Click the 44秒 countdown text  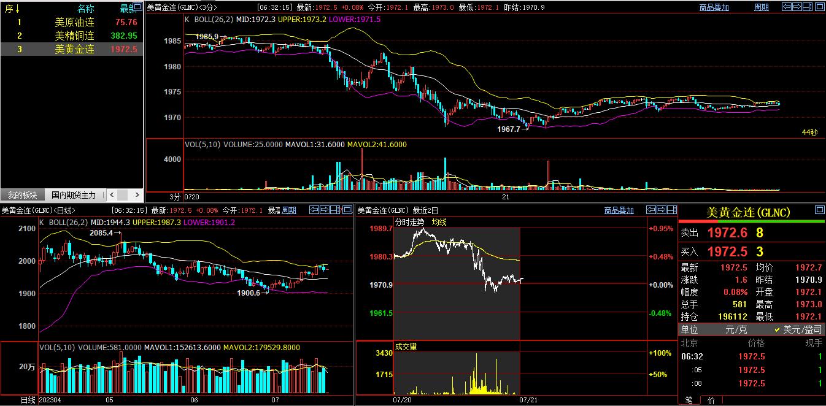coord(809,132)
